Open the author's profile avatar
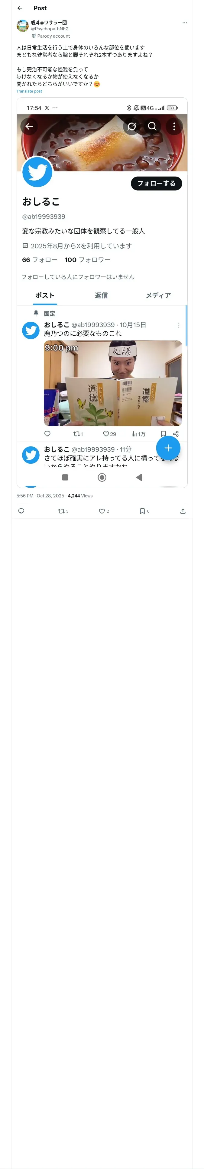The image size is (204, 1169). [23, 26]
